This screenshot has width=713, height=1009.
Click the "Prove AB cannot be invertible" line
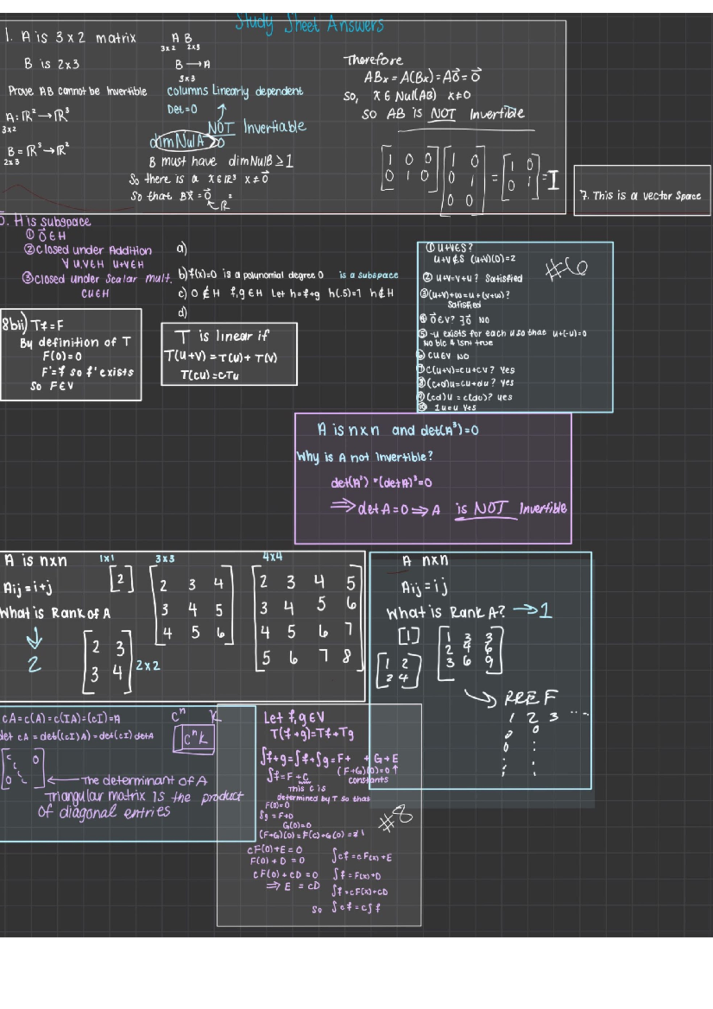click(x=77, y=92)
